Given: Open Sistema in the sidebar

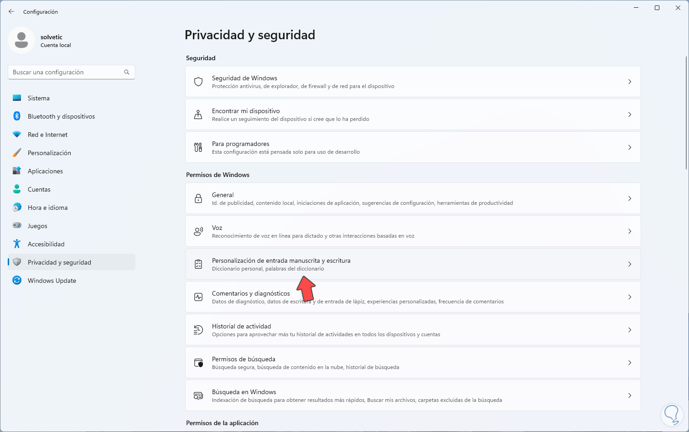Looking at the screenshot, I should coord(39,98).
